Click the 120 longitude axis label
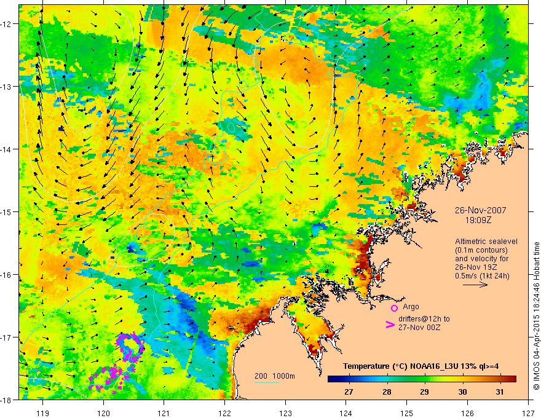 pos(103,413)
